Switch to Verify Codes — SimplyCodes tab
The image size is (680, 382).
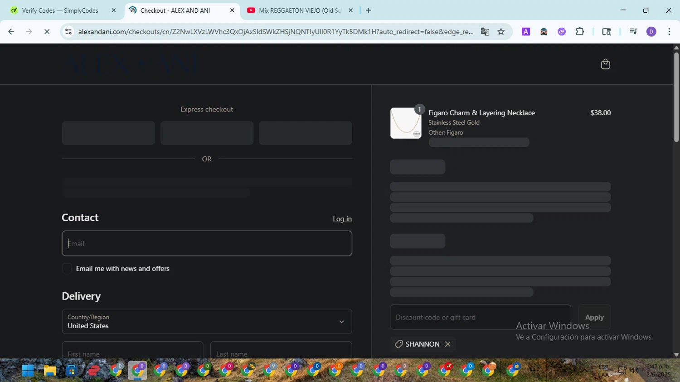point(60,10)
